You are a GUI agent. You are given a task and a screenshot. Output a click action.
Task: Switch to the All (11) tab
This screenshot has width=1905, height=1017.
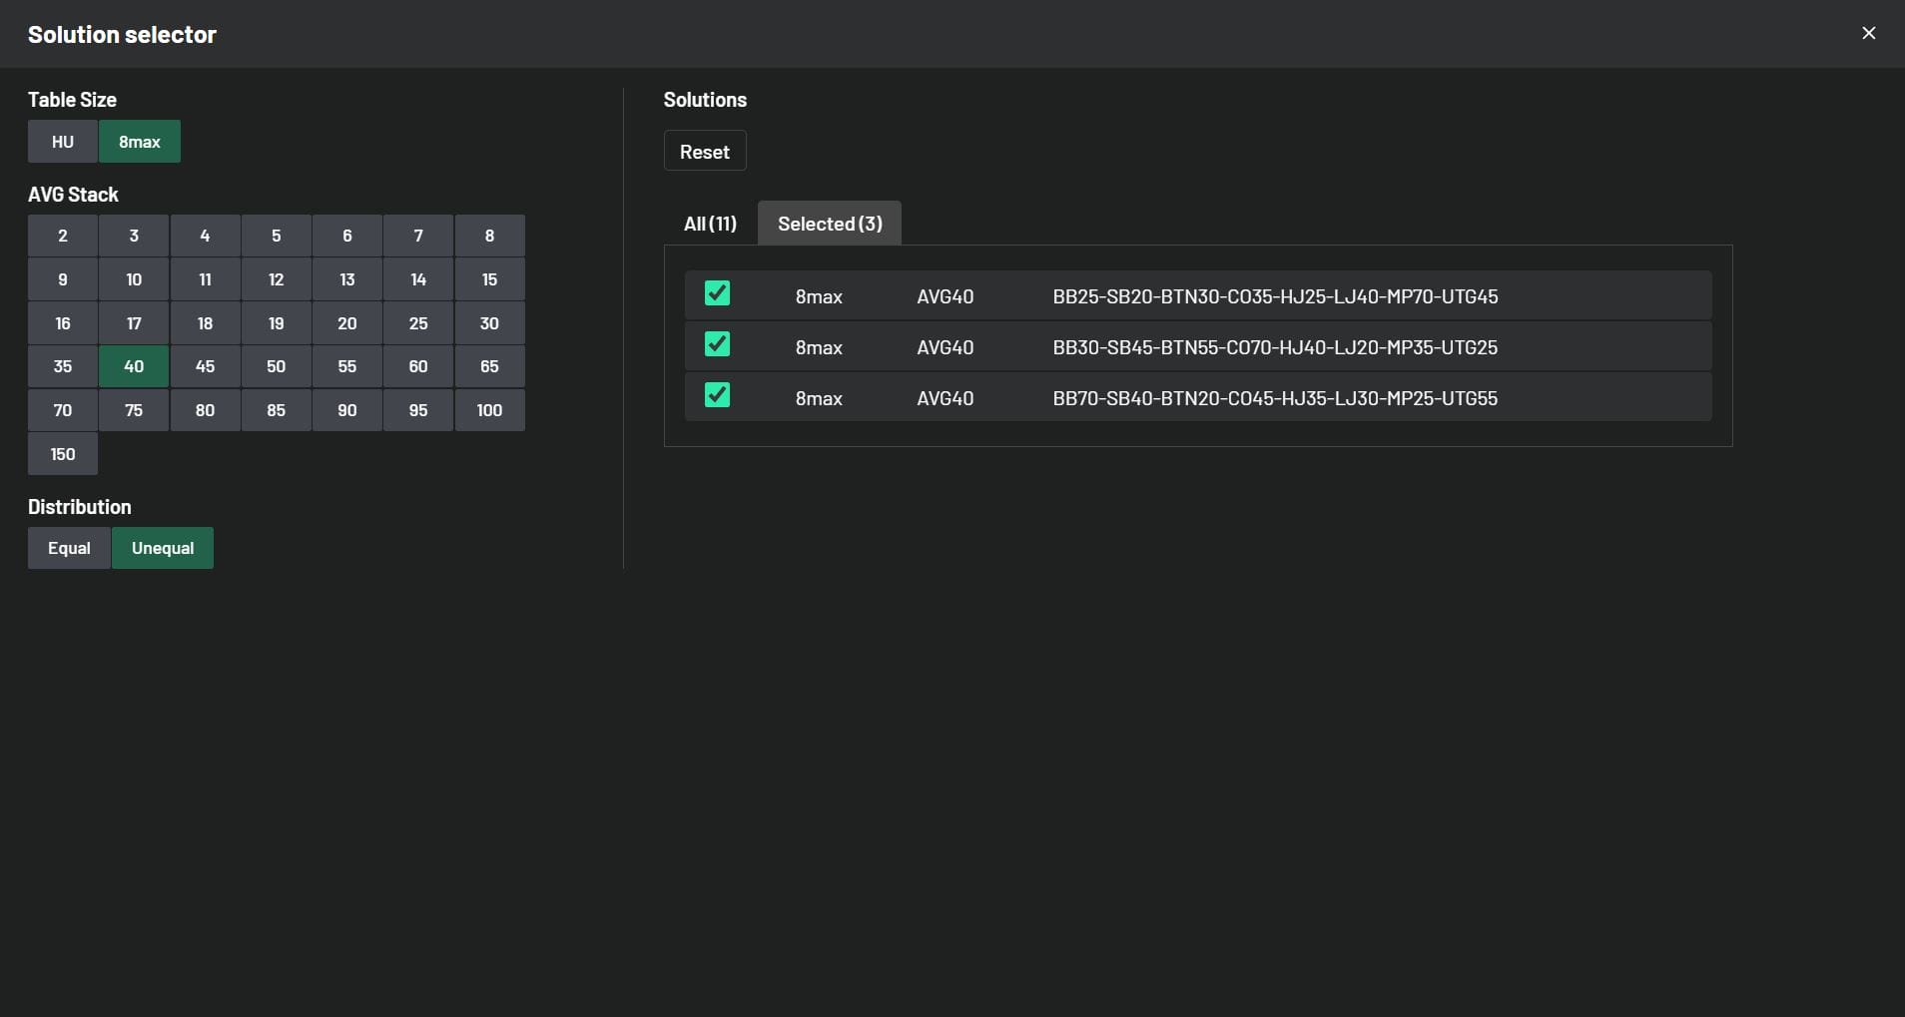[x=710, y=224]
